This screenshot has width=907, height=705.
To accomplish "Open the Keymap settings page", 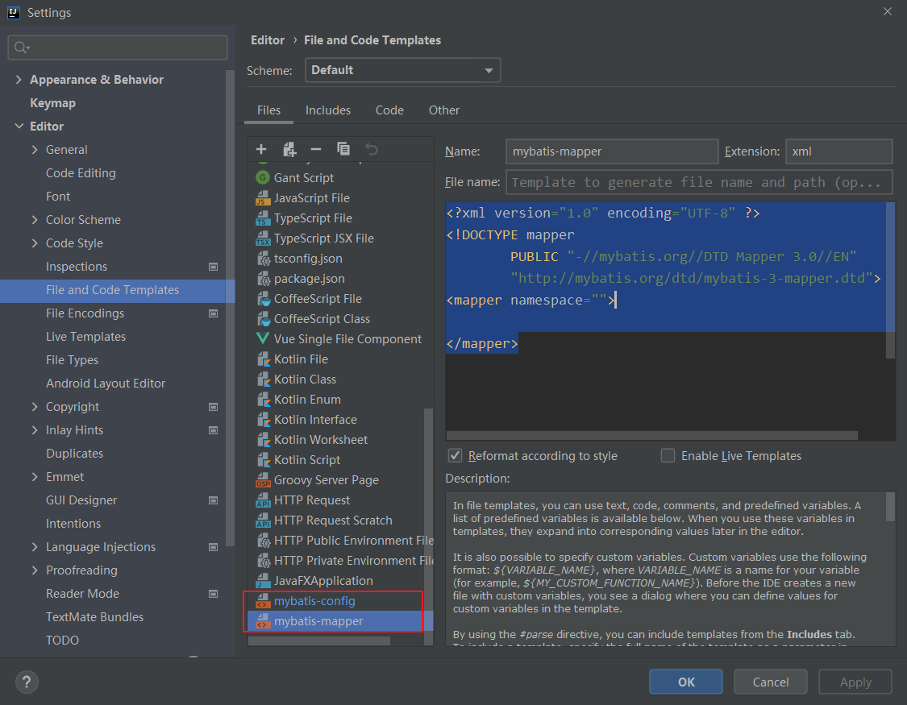I will (52, 103).
